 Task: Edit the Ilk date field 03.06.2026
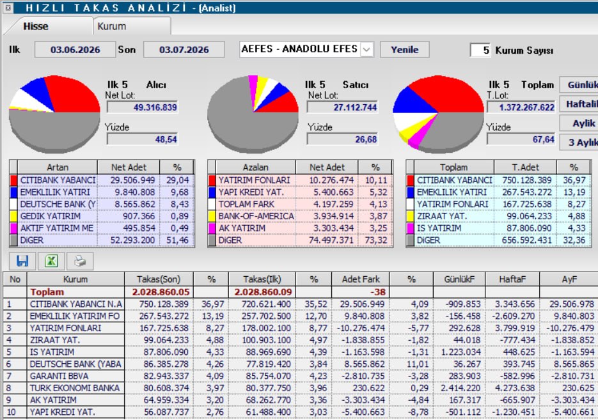75,50
